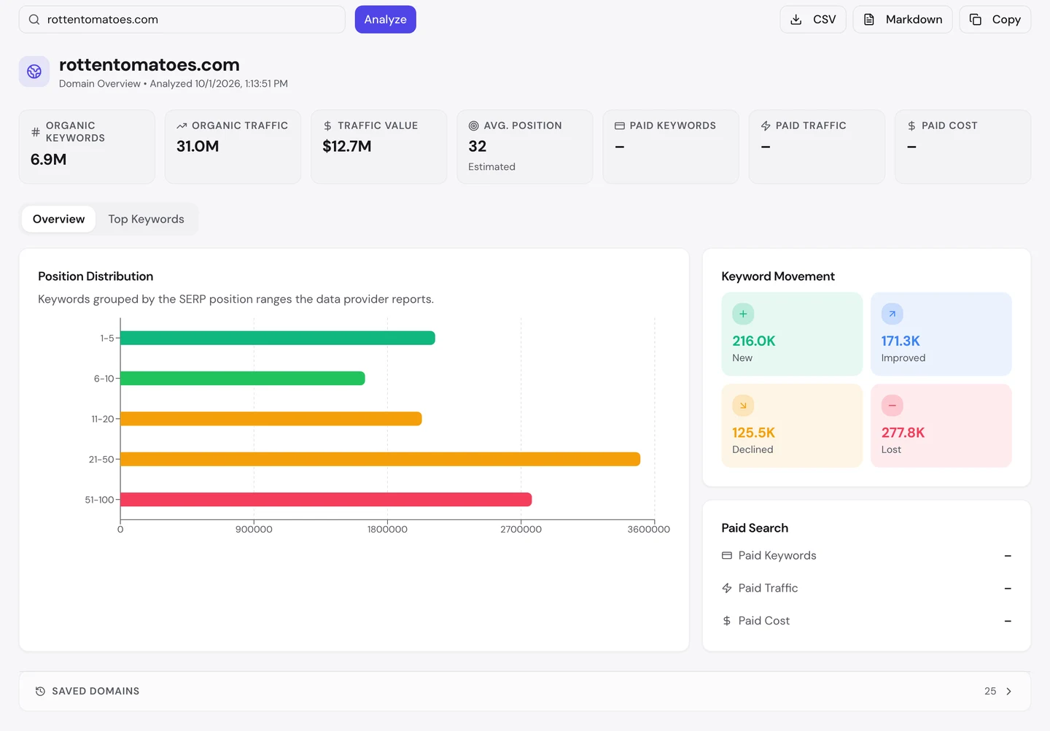The image size is (1050, 731).
Task: Click the red minus icon for Lost keywords
Action: 892,406
